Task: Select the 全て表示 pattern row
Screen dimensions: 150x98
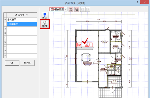Action: pyautogui.click(x=22, y=20)
